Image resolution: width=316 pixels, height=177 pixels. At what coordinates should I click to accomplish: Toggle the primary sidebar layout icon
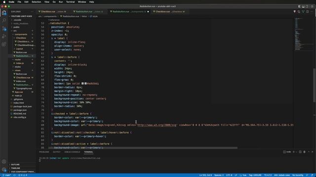coord(300,6)
